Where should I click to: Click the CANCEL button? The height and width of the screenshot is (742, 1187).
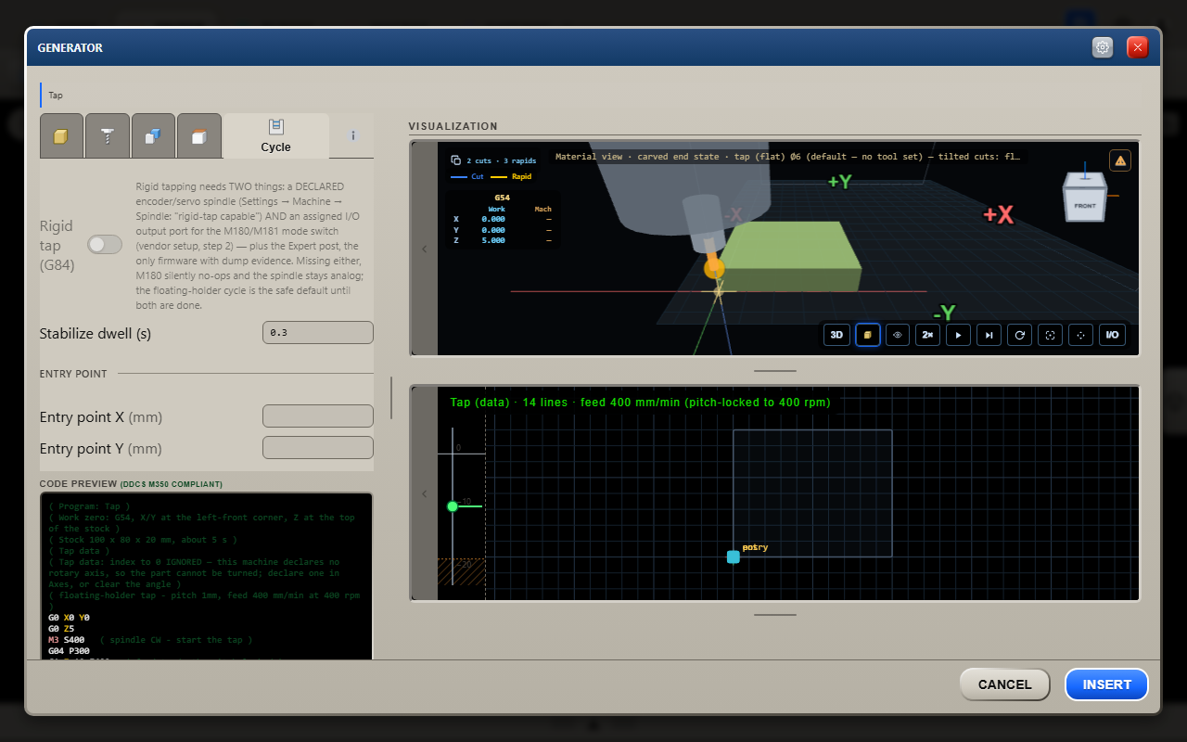[1004, 684]
